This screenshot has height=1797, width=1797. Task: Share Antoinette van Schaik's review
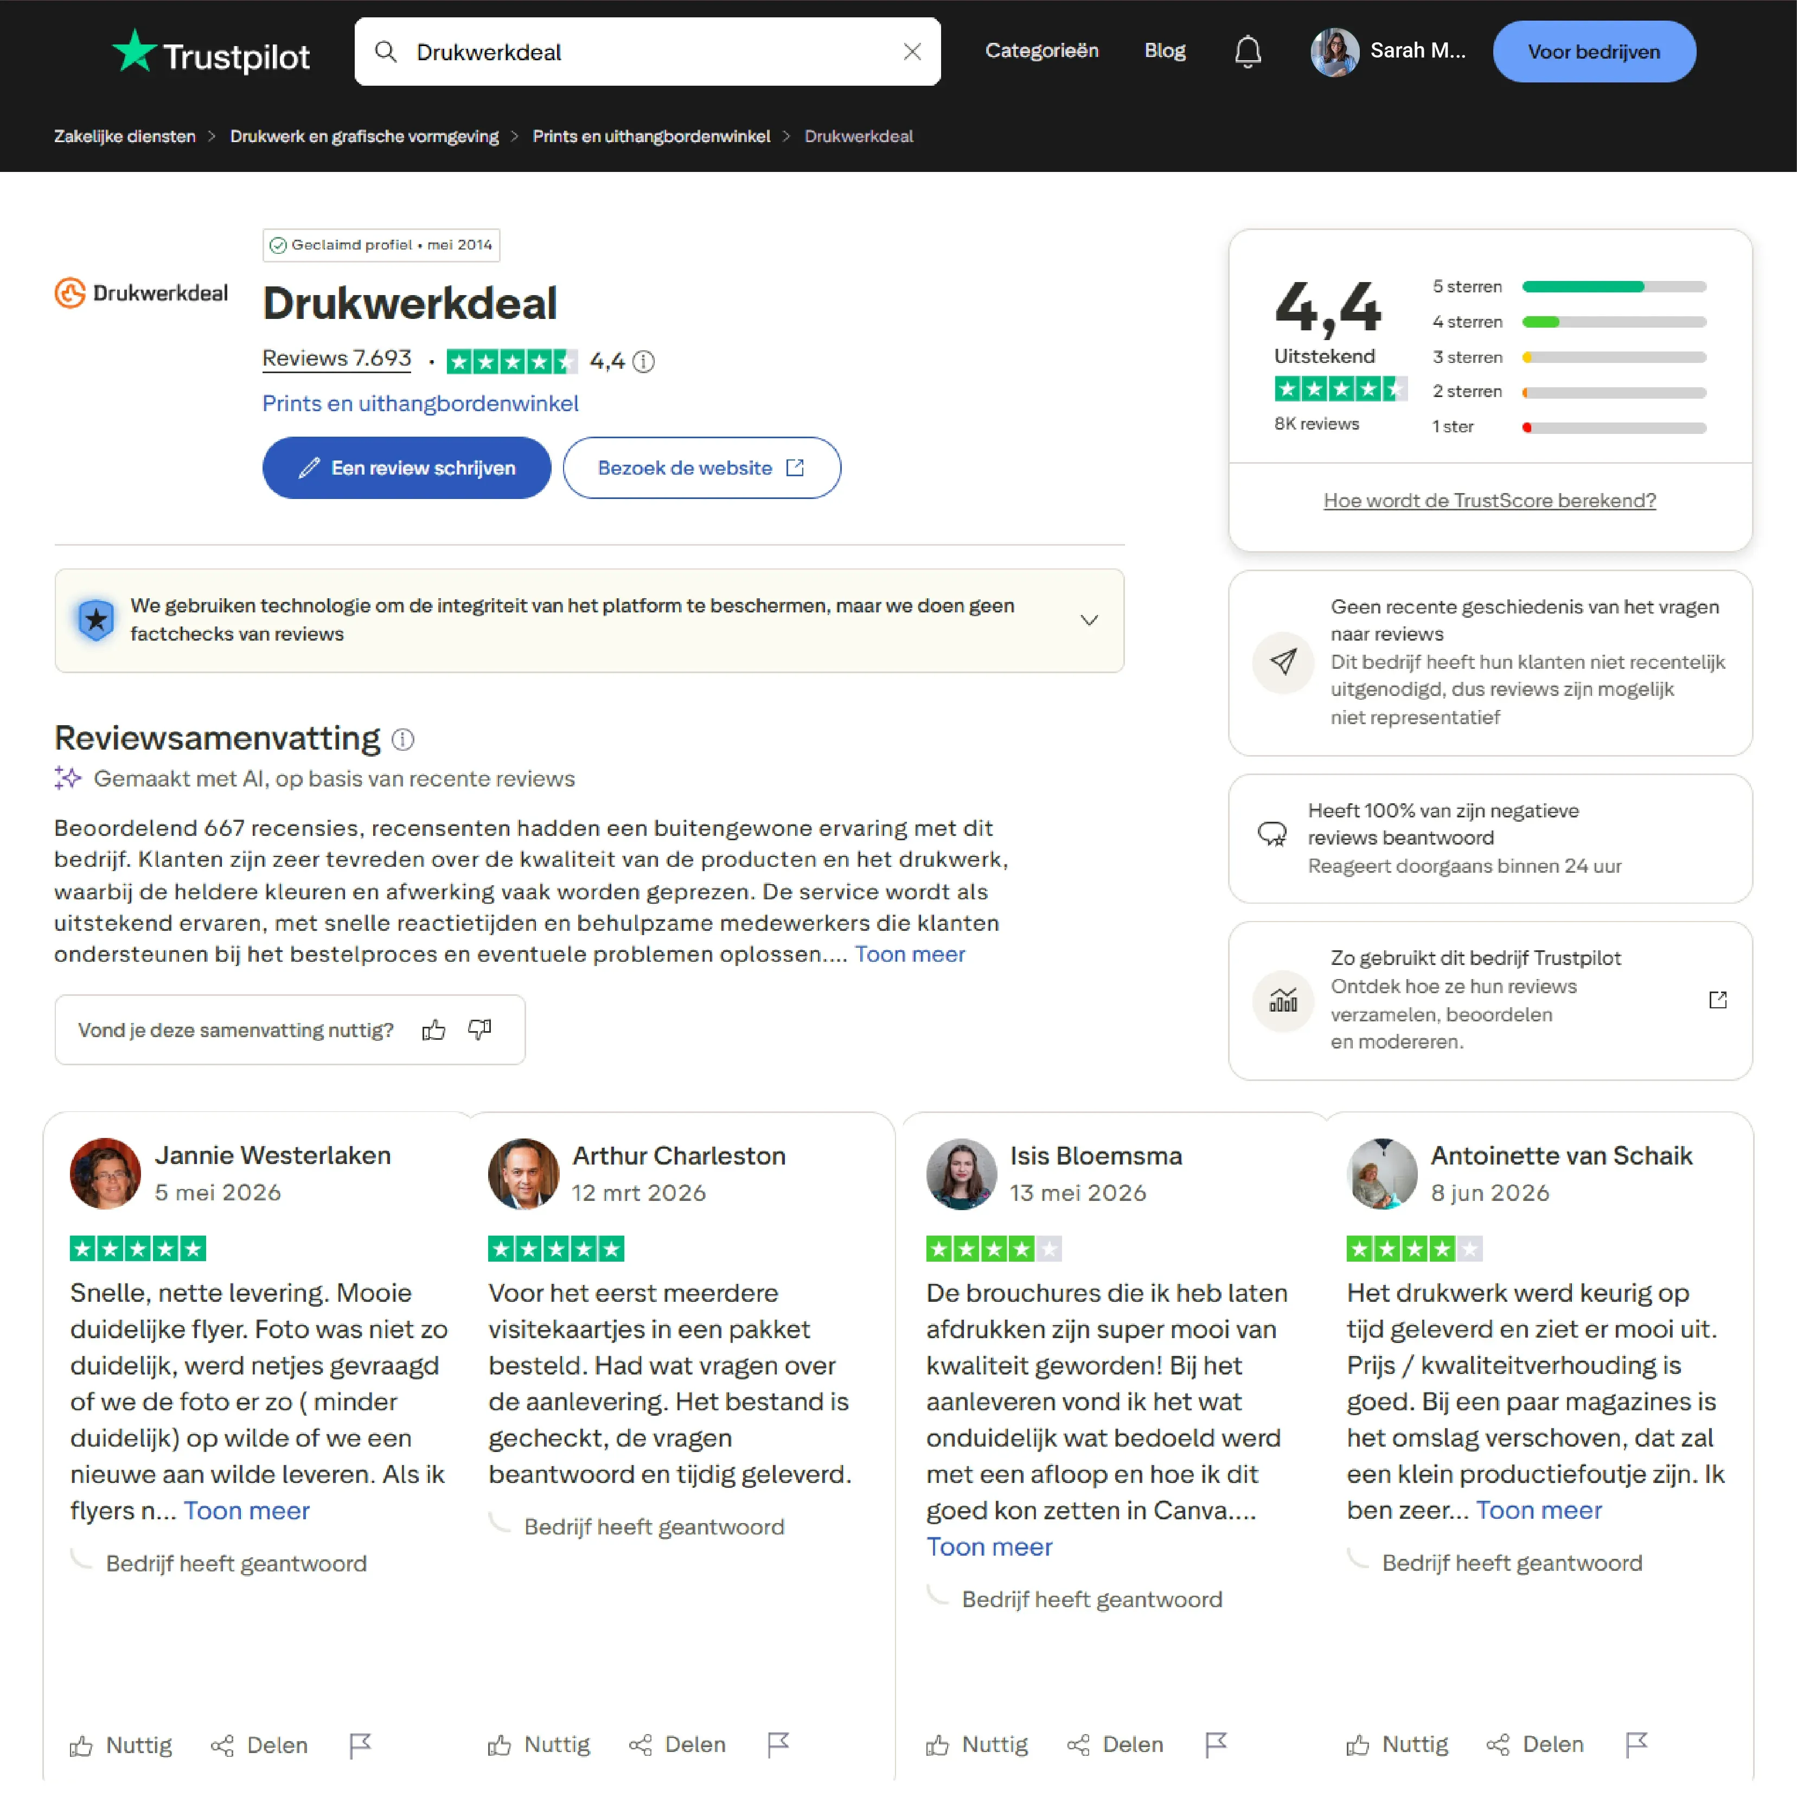pos(1536,1745)
